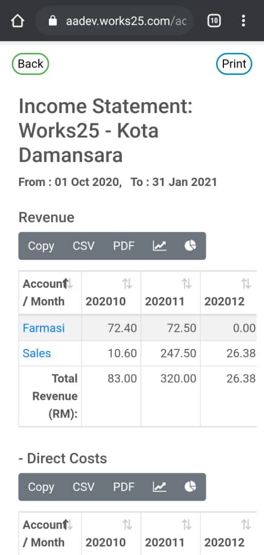
Task: Select the Total Revenue (RM) label
Action: click(x=55, y=396)
